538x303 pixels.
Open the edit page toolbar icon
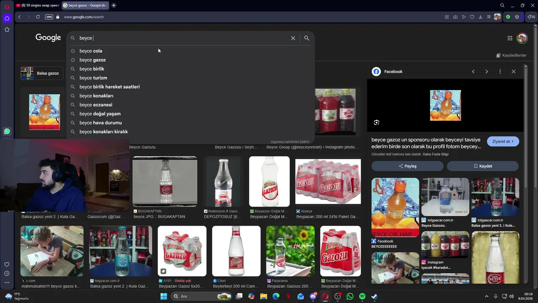pyautogui.click(x=447, y=17)
